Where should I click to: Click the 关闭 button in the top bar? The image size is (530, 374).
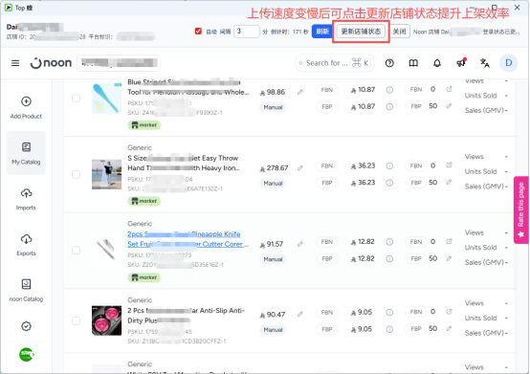pyautogui.click(x=399, y=32)
